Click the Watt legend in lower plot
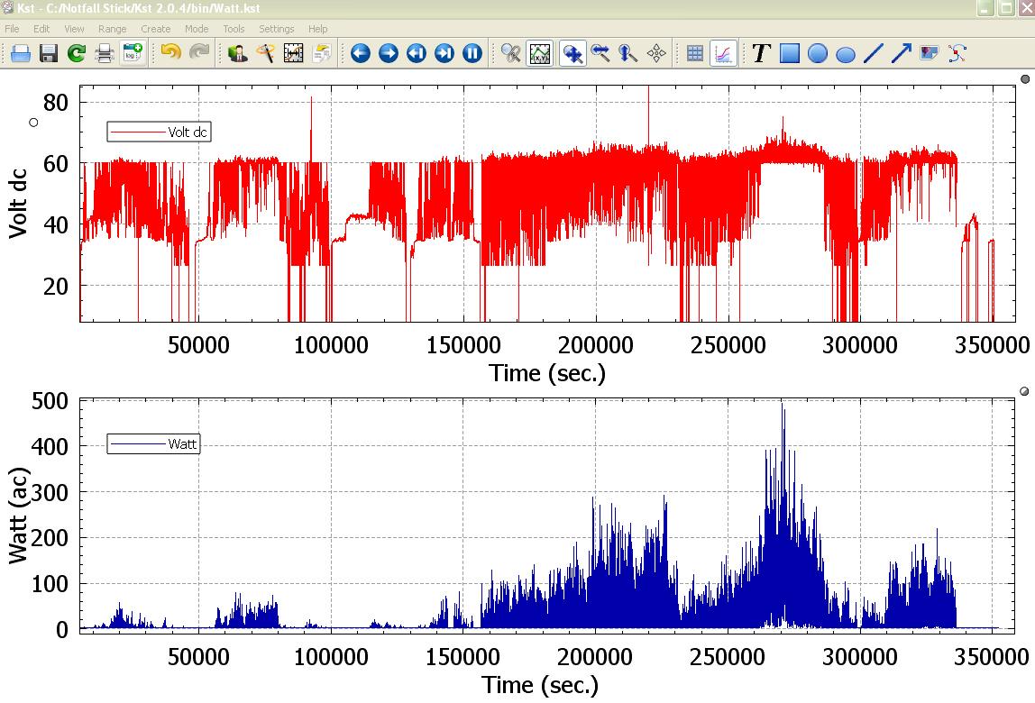The height and width of the screenshot is (703, 1035). click(153, 443)
